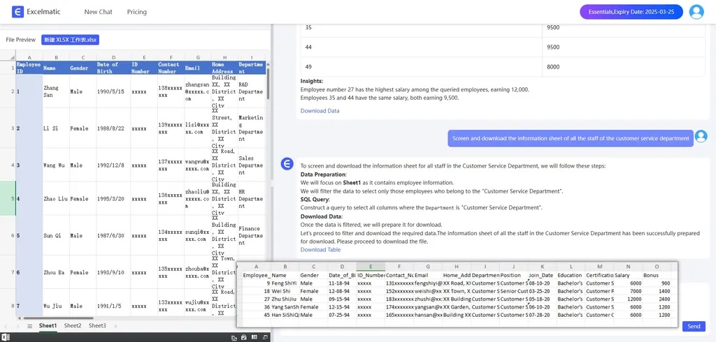
Task: Click the Download Data link
Action: tap(320, 111)
